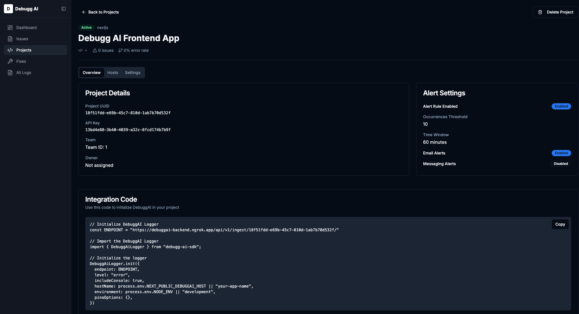Switch to the Hosts tab
Image resolution: width=579 pixels, height=314 pixels.
pos(113,73)
